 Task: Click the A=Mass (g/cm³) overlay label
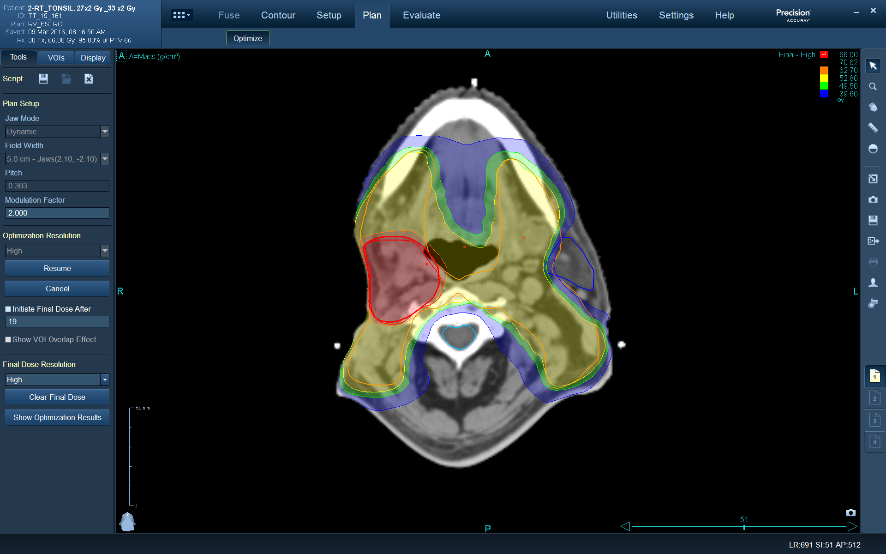pyautogui.click(x=155, y=56)
